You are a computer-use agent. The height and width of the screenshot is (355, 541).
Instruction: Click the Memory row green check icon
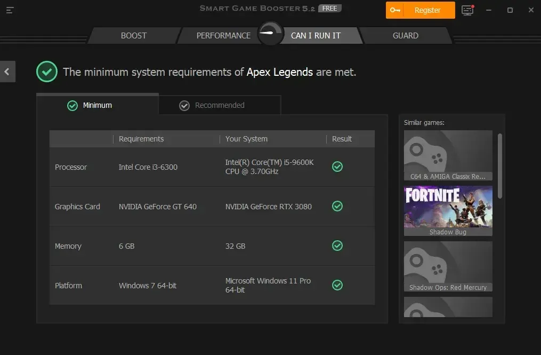[x=337, y=246]
